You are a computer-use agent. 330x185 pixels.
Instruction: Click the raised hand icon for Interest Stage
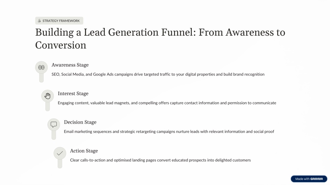(47, 96)
